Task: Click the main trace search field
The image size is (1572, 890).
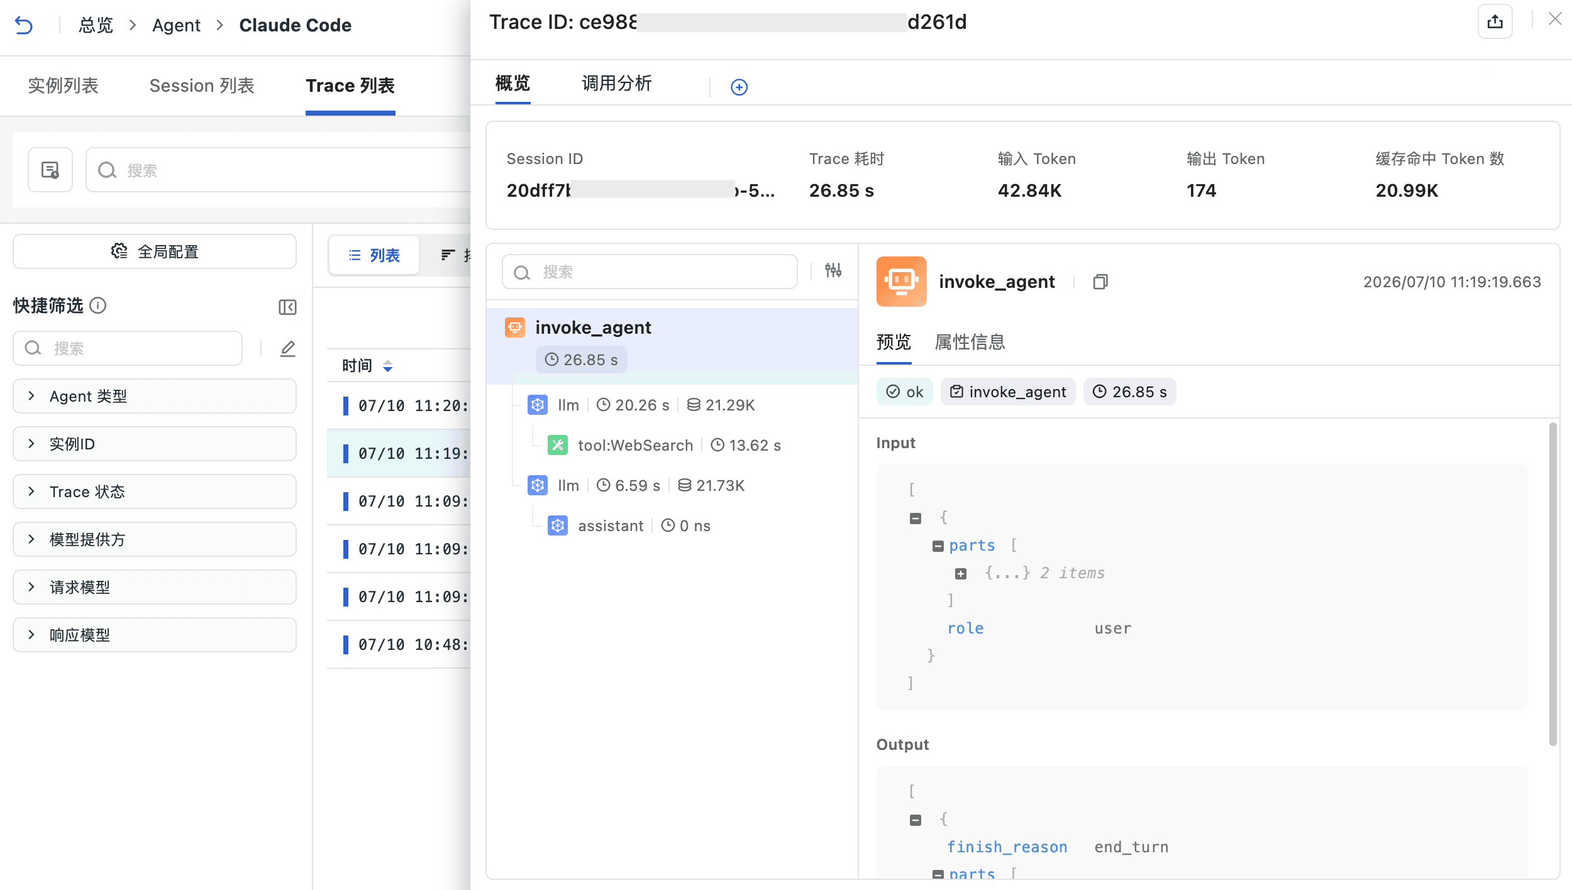Action: pos(279,170)
